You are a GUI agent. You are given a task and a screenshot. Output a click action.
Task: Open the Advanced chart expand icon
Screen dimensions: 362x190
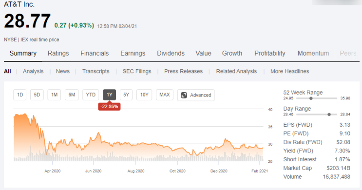tap(184, 95)
